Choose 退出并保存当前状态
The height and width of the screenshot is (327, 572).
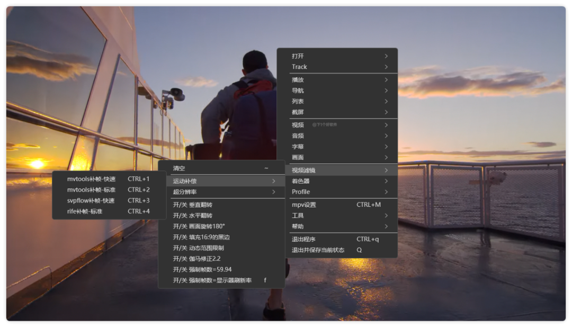click(337, 250)
